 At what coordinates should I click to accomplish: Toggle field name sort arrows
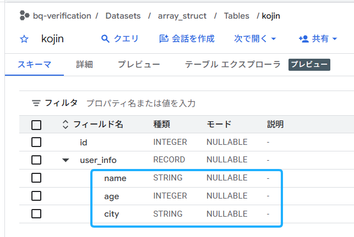coord(66,125)
